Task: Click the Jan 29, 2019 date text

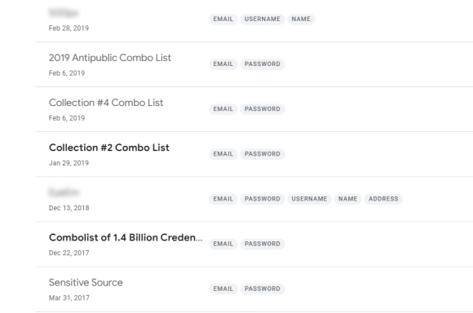Action: pos(69,163)
